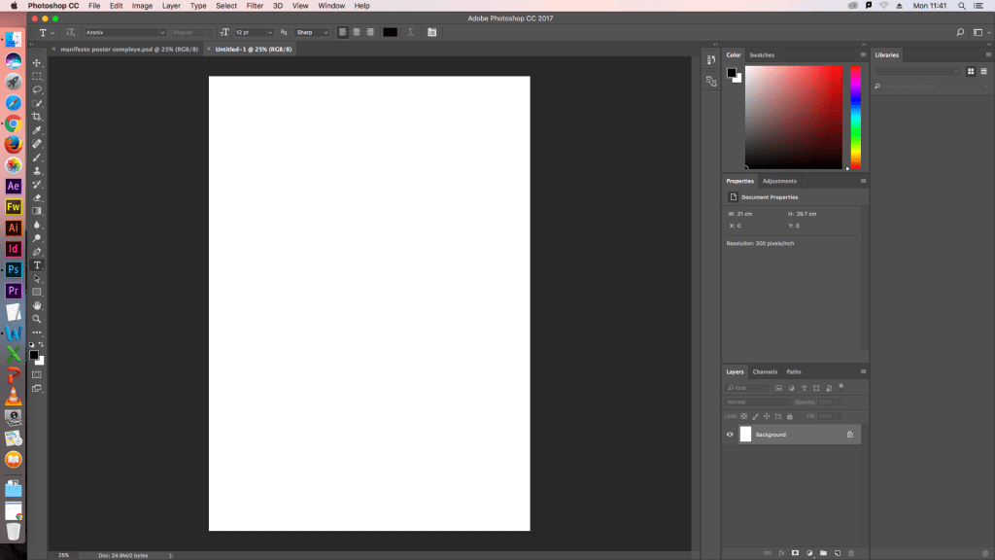
Task: Hide the Background layer using eye icon
Action: pos(730,435)
